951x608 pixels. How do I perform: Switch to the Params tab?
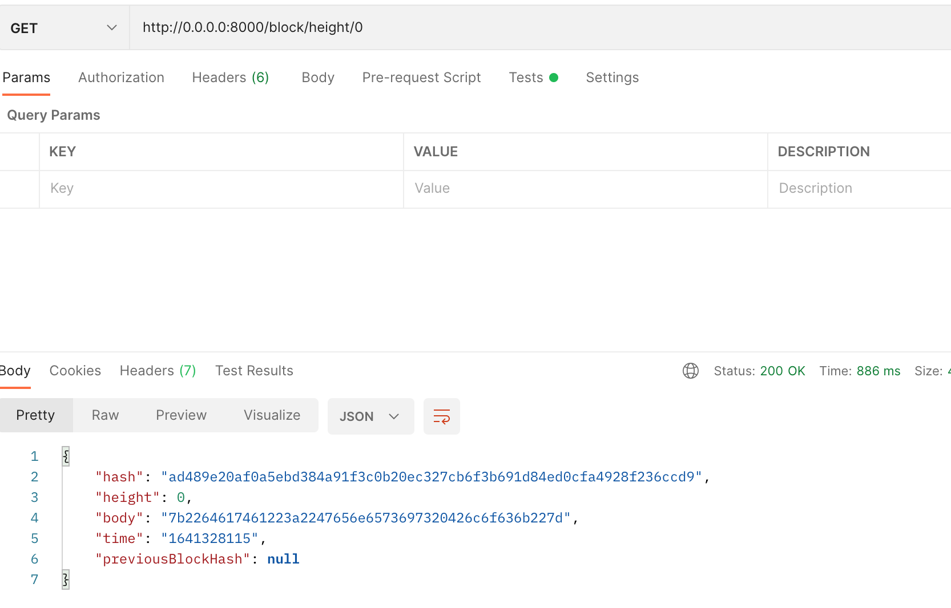coord(26,78)
